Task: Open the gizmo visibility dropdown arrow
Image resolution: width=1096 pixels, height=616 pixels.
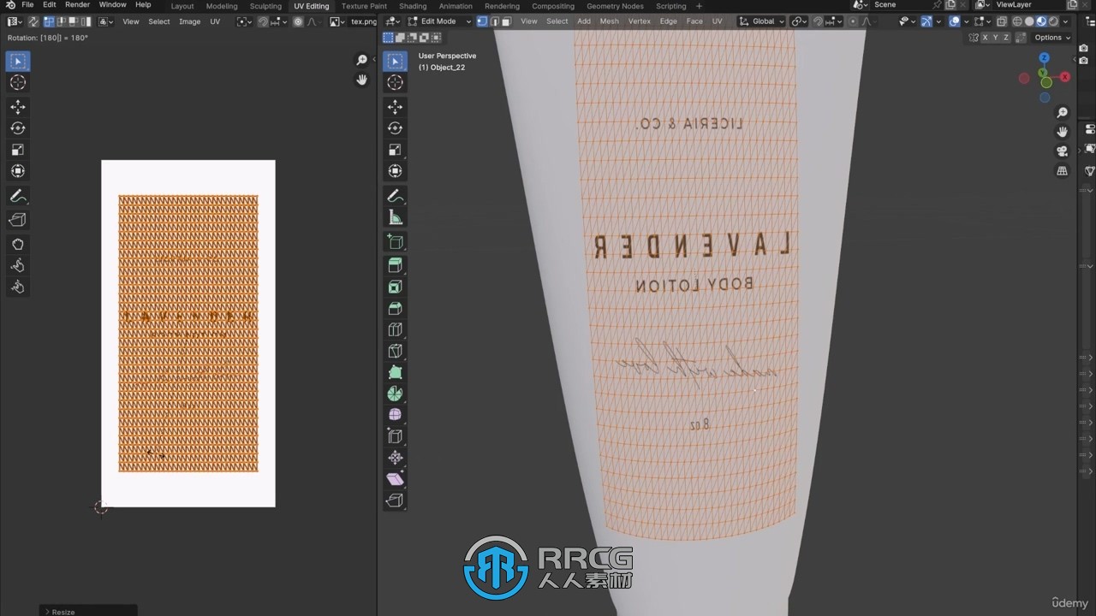Action: coord(938,21)
